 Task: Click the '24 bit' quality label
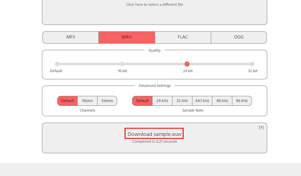[x=188, y=71]
